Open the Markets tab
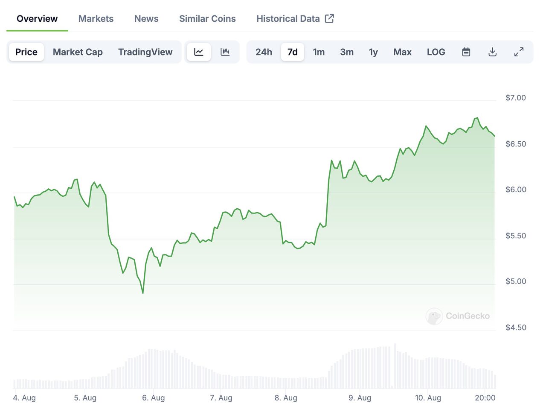 (96, 19)
